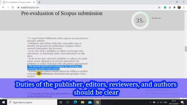Show hidden system tray icons

(x=150, y=102)
